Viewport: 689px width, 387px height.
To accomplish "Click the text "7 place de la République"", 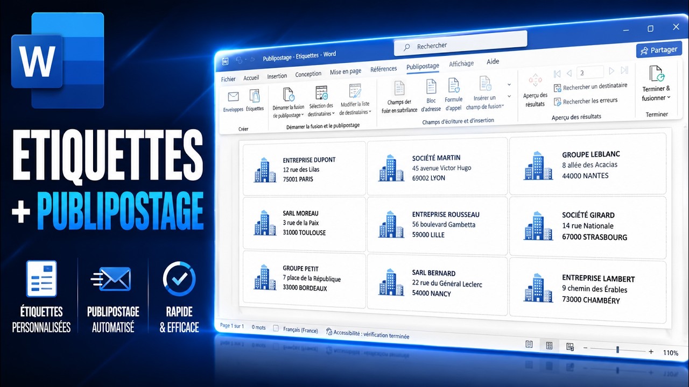I will pyautogui.click(x=312, y=278).
